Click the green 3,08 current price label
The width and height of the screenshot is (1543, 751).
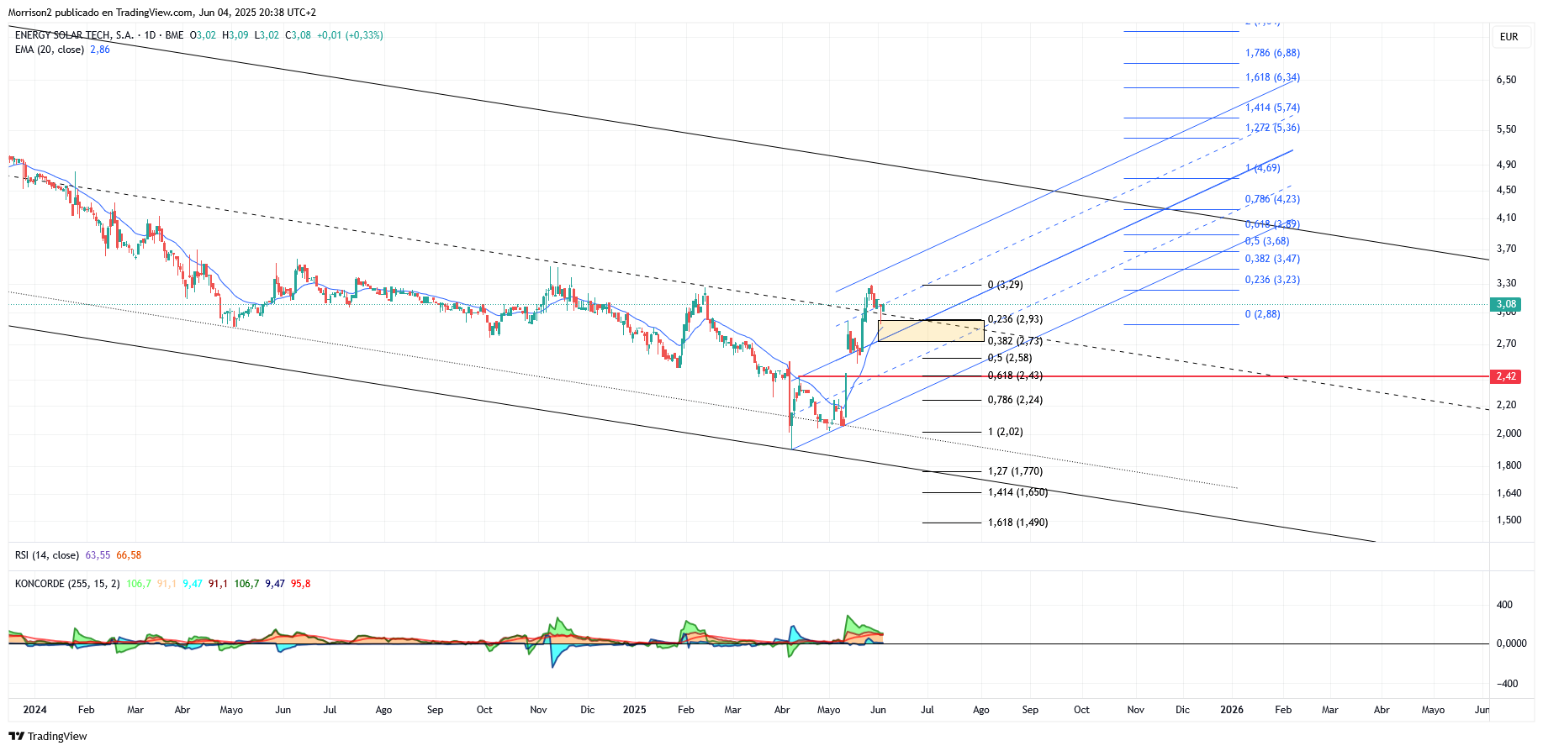click(x=1507, y=304)
